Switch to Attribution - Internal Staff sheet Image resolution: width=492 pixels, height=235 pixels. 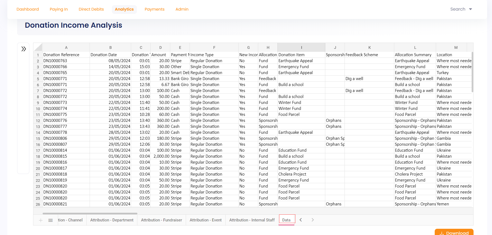252,220
